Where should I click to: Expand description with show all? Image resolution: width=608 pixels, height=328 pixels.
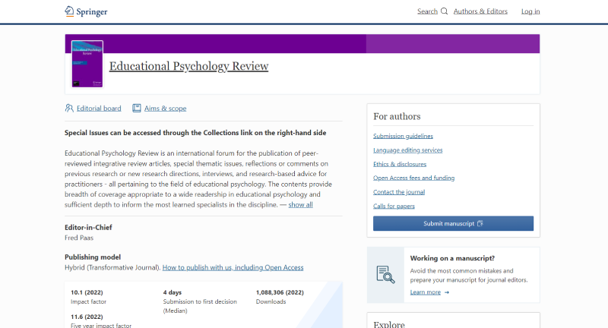(x=300, y=204)
